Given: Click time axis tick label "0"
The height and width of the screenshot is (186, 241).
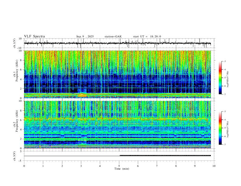Looking at the screenshot, I should point(24,166).
